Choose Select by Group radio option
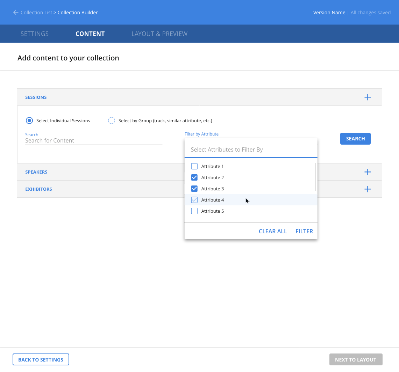Viewport: 399px width, 372px height. (x=112, y=121)
